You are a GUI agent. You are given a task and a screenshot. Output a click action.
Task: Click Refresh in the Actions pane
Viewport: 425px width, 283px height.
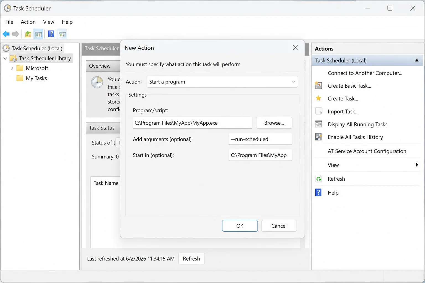tap(336, 179)
